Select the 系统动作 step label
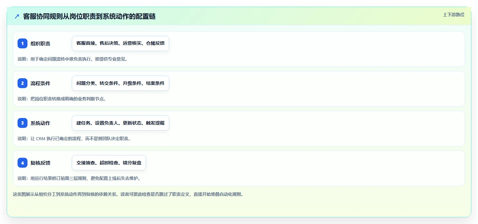This screenshot has width=478, height=224. (40, 123)
